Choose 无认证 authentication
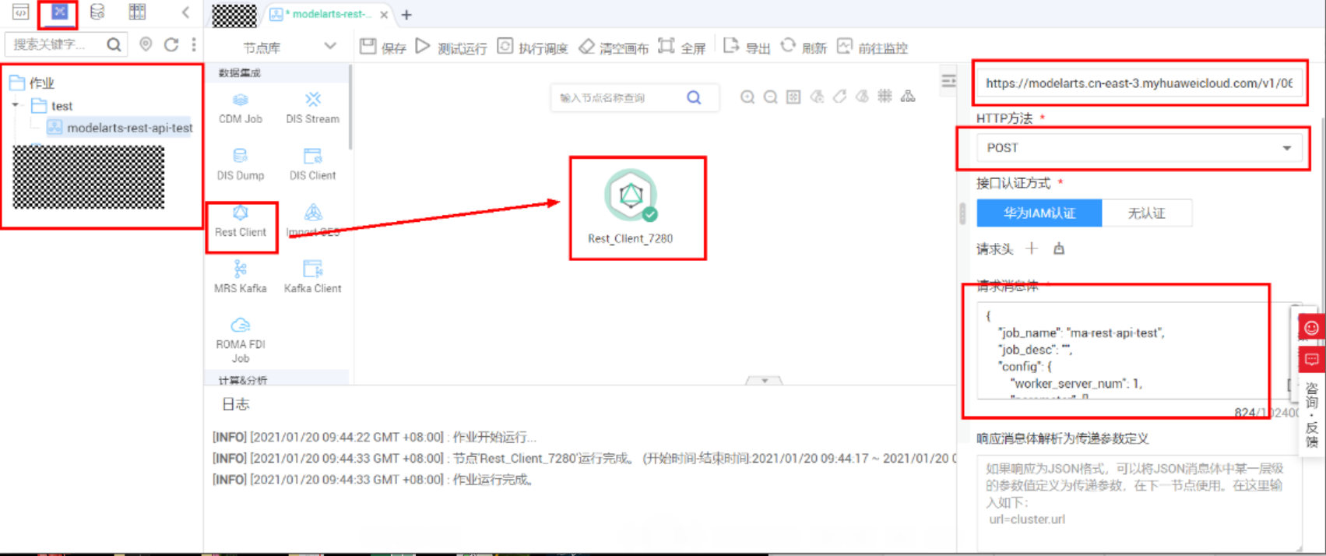 click(x=1147, y=213)
